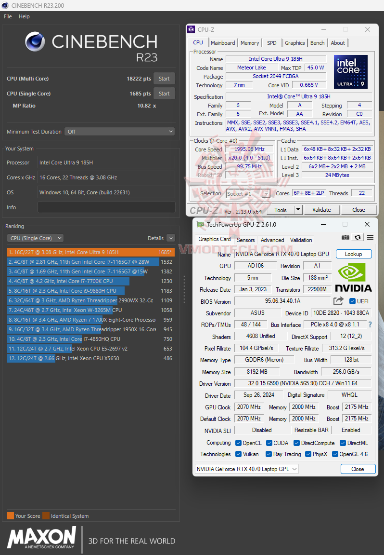
Task: Open GPU-Z Sensors tab
Action: click(245, 240)
